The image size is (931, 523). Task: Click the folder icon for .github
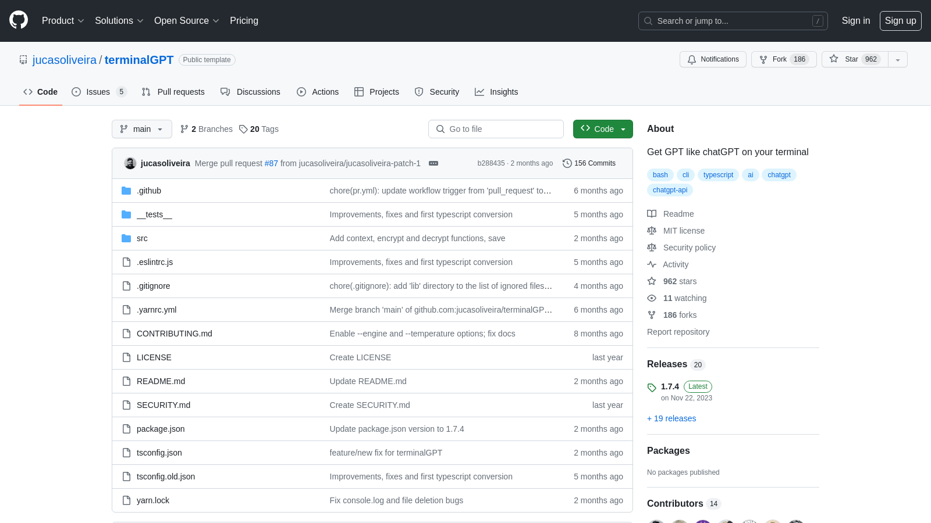click(126, 191)
